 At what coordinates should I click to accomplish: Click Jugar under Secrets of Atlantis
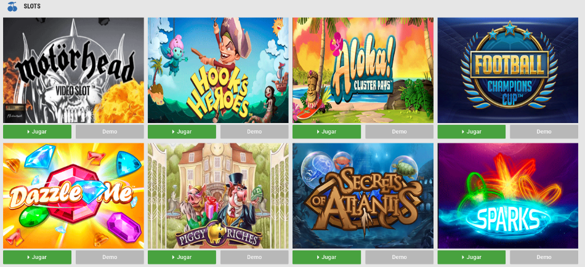tap(326, 257)
